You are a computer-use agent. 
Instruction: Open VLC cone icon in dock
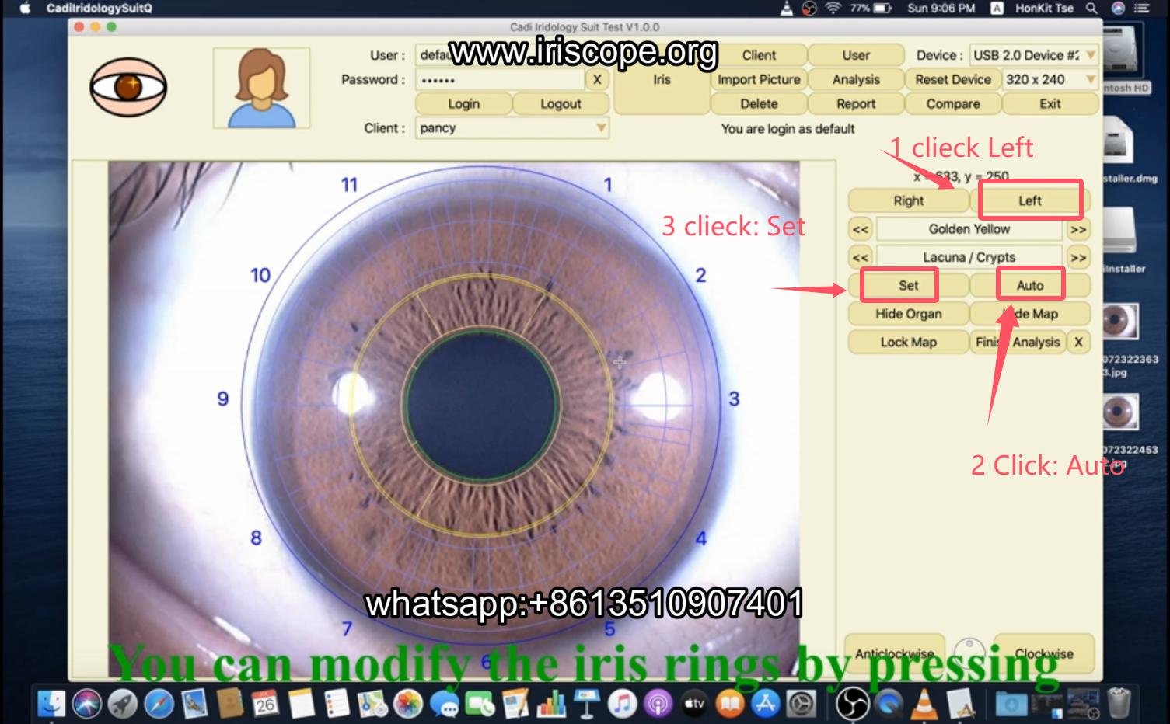click(x=924, y=704)
